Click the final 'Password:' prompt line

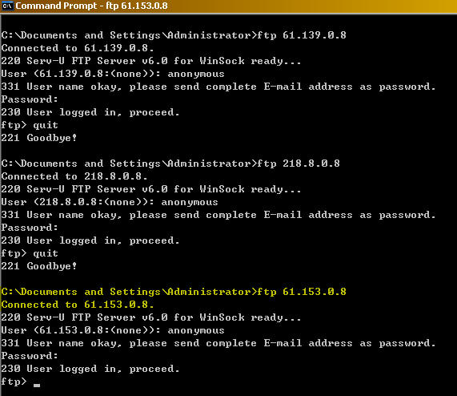point(30,356)
